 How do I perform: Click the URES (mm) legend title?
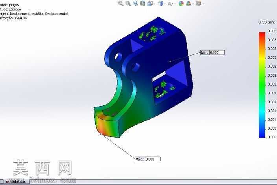point(267,22)
